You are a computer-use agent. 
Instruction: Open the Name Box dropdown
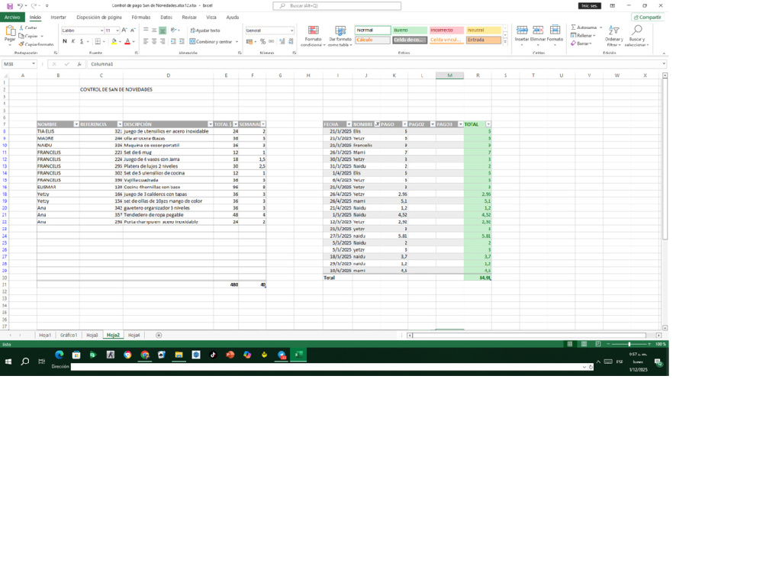tap(34, 64)
